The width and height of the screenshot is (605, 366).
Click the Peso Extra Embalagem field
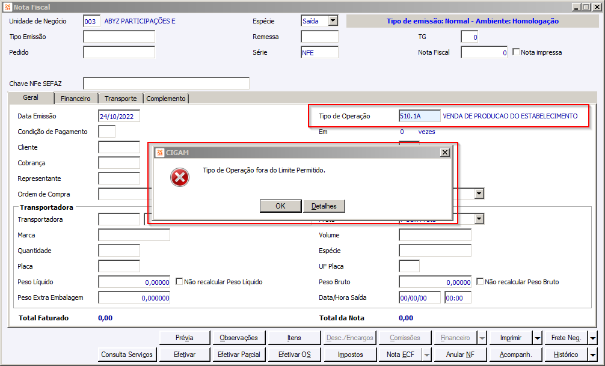point(134,297)
